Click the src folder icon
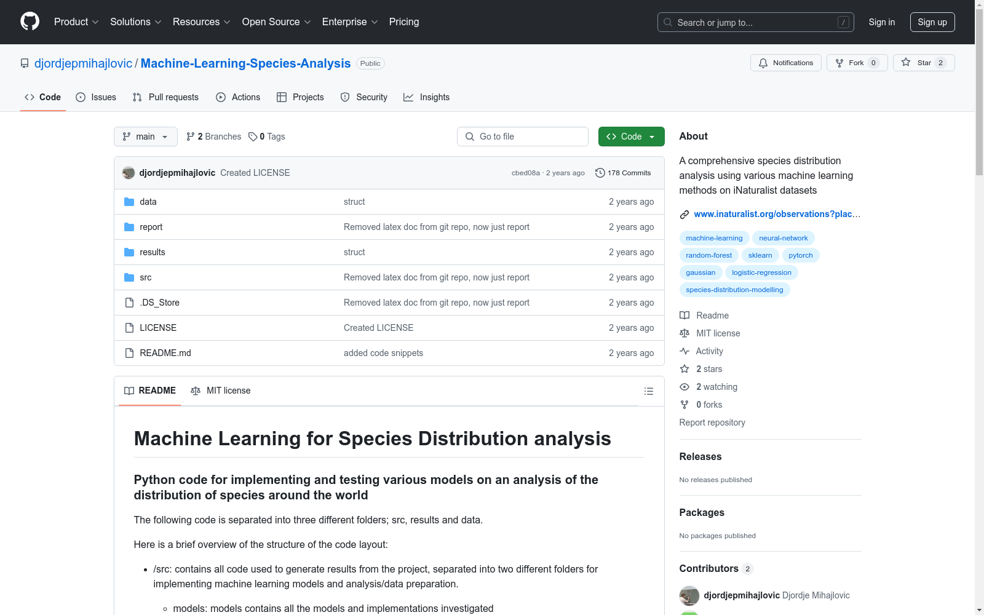Screen dimensions: 984x615 [129, 277]
